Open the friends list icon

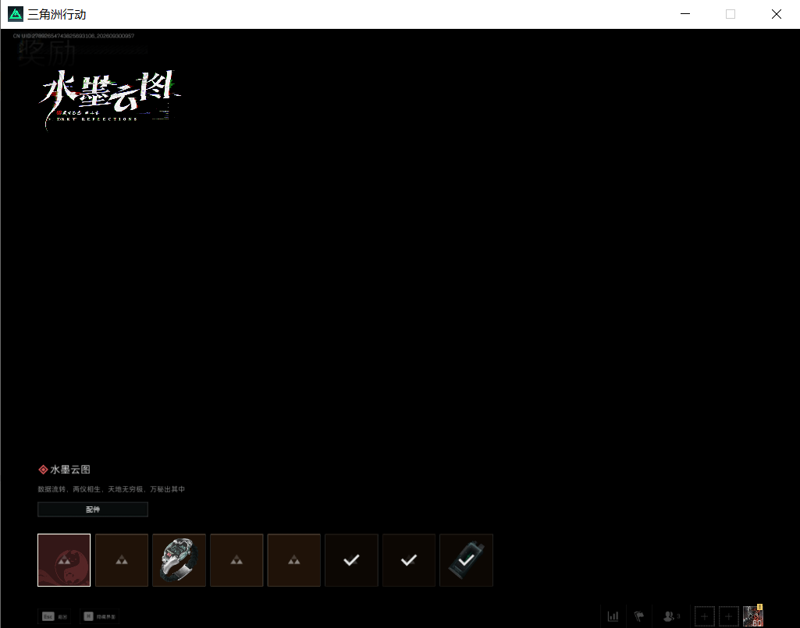[x=671, y=616]
